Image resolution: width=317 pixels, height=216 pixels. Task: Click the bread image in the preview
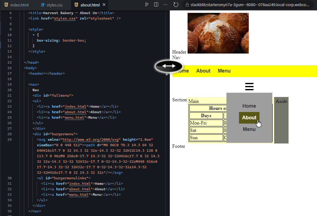click(218, 33)
